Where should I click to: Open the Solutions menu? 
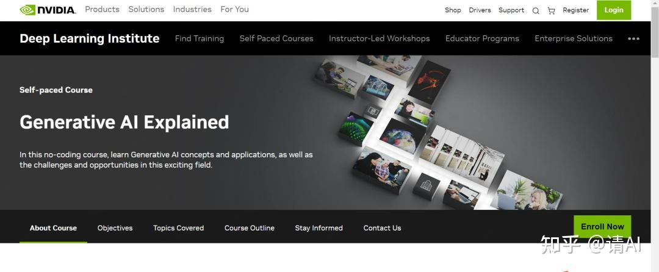click(146, 9)
